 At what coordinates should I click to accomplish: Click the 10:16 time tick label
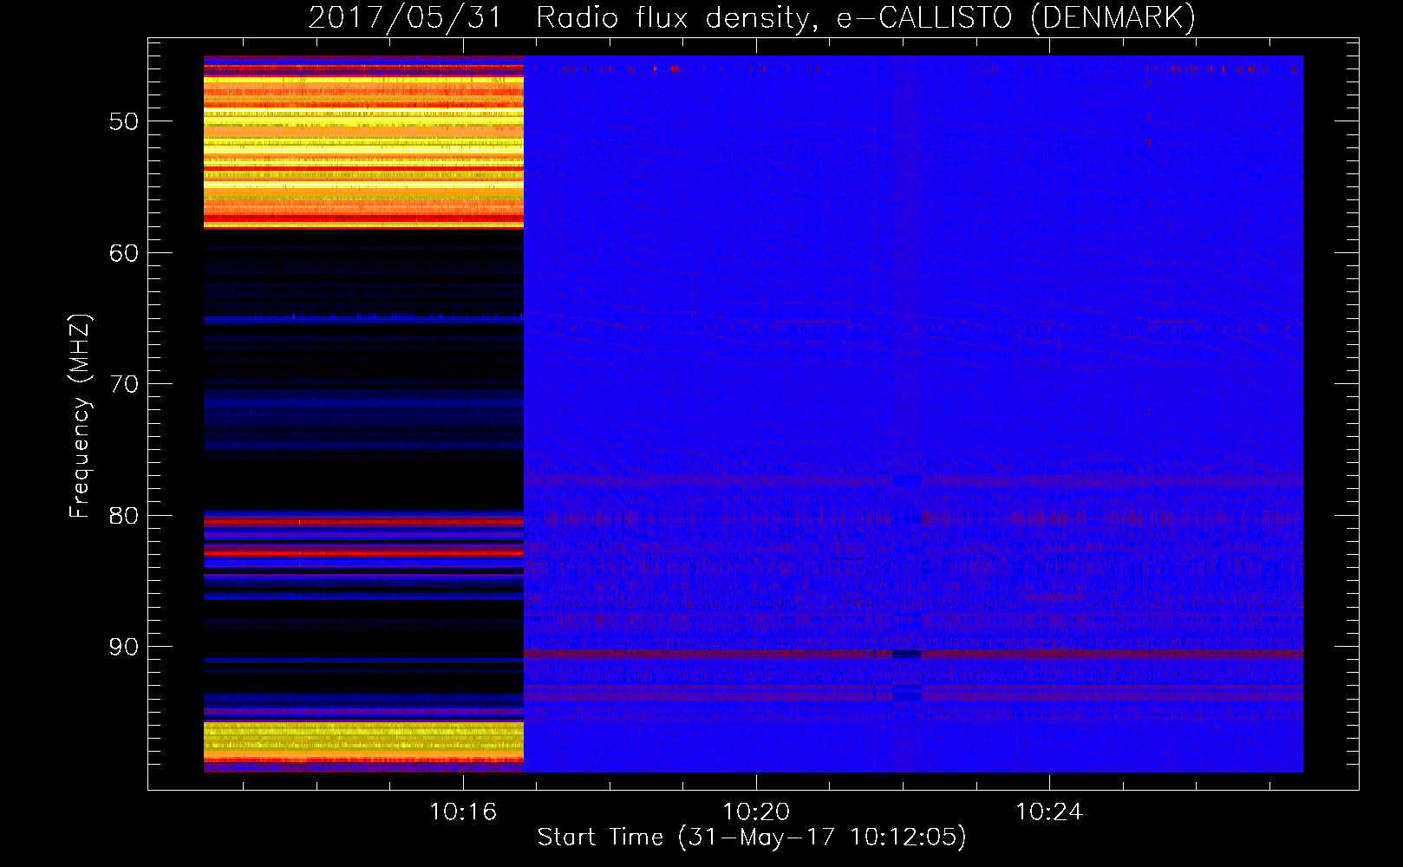463,812
